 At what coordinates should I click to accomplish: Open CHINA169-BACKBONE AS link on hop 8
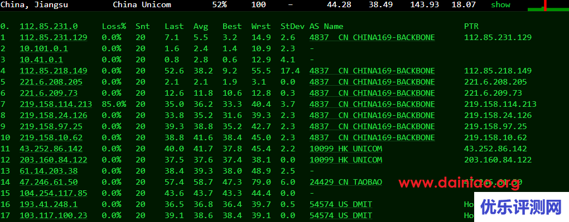click(x=372, y=115)
